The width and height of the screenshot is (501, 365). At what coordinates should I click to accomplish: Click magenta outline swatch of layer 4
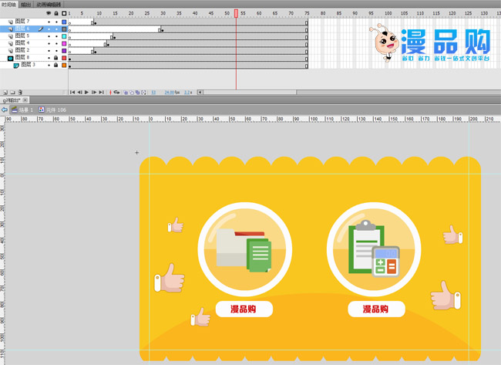point(64,43)
